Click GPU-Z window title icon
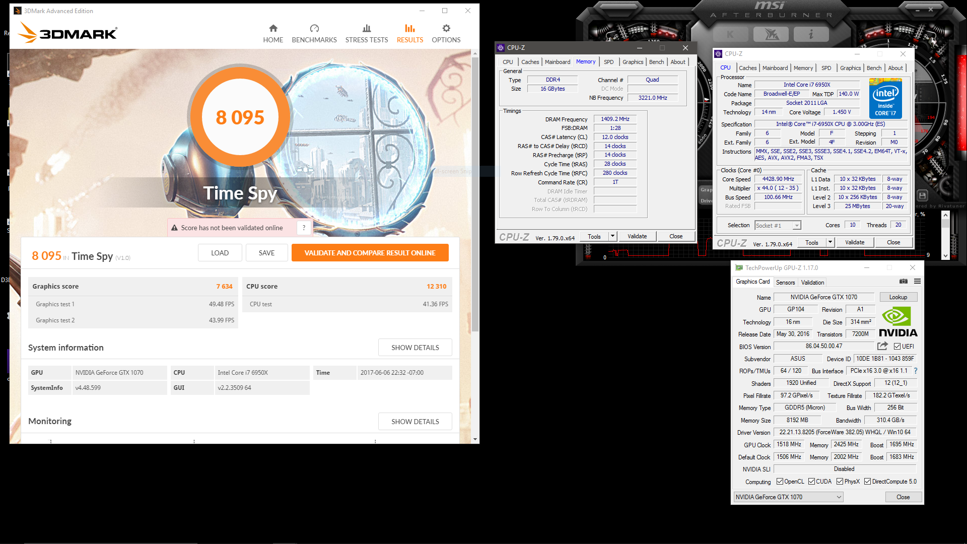This screenshot has width=967, height=544. 739,268
